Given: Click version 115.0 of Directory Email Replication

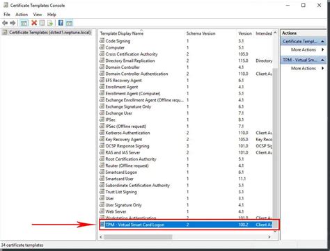Looking at the screenshot, I should point(243,60).
